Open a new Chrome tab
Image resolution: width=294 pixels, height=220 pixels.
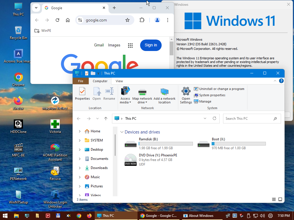tap(114, 8)
